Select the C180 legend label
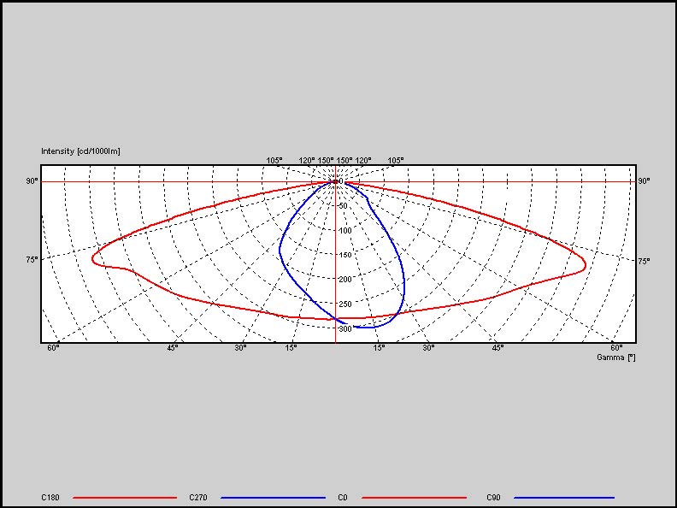Viewport: 677px width, 508px height. [x=50, y=498]
